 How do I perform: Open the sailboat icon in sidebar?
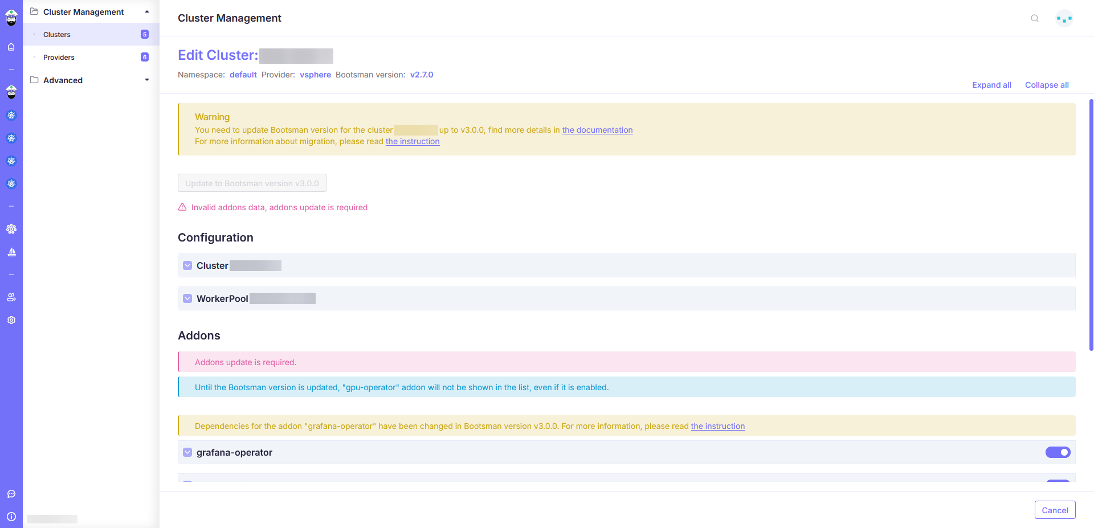point(11,252)
